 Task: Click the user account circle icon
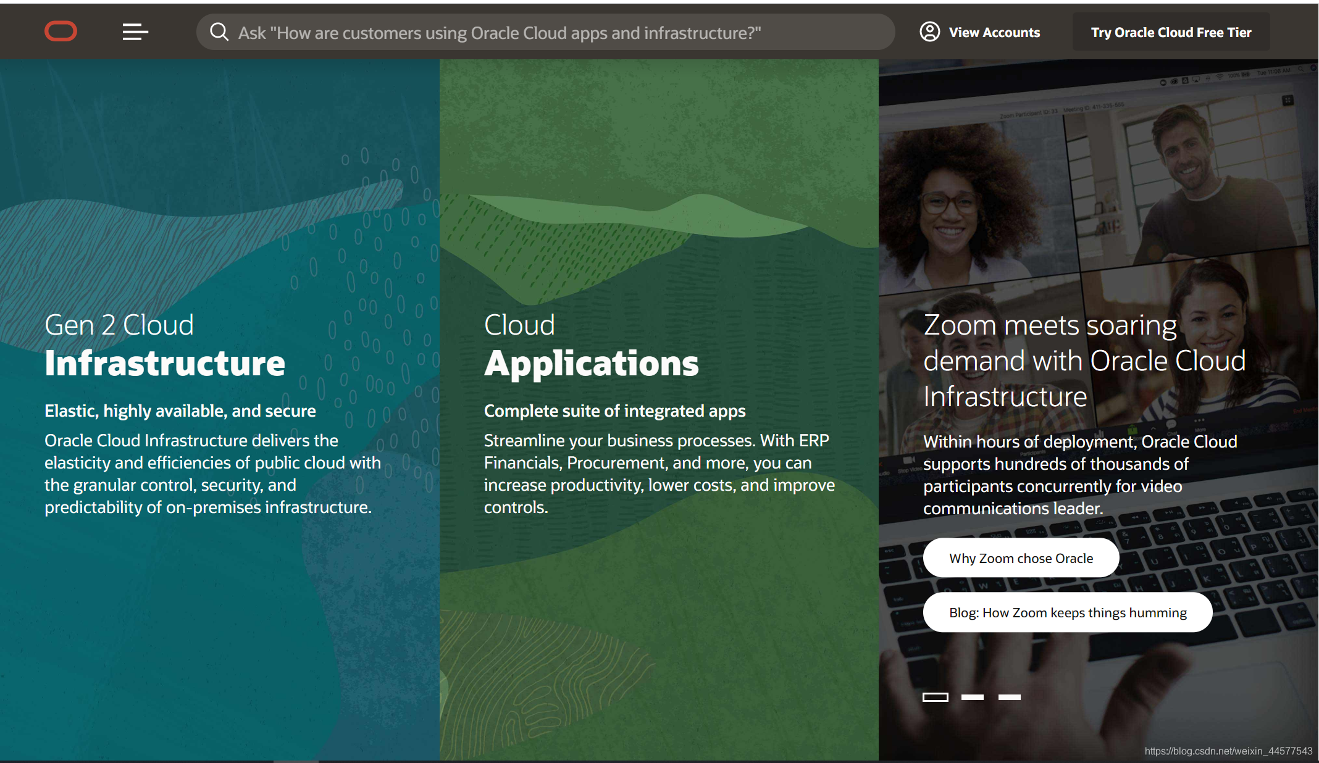929,31
